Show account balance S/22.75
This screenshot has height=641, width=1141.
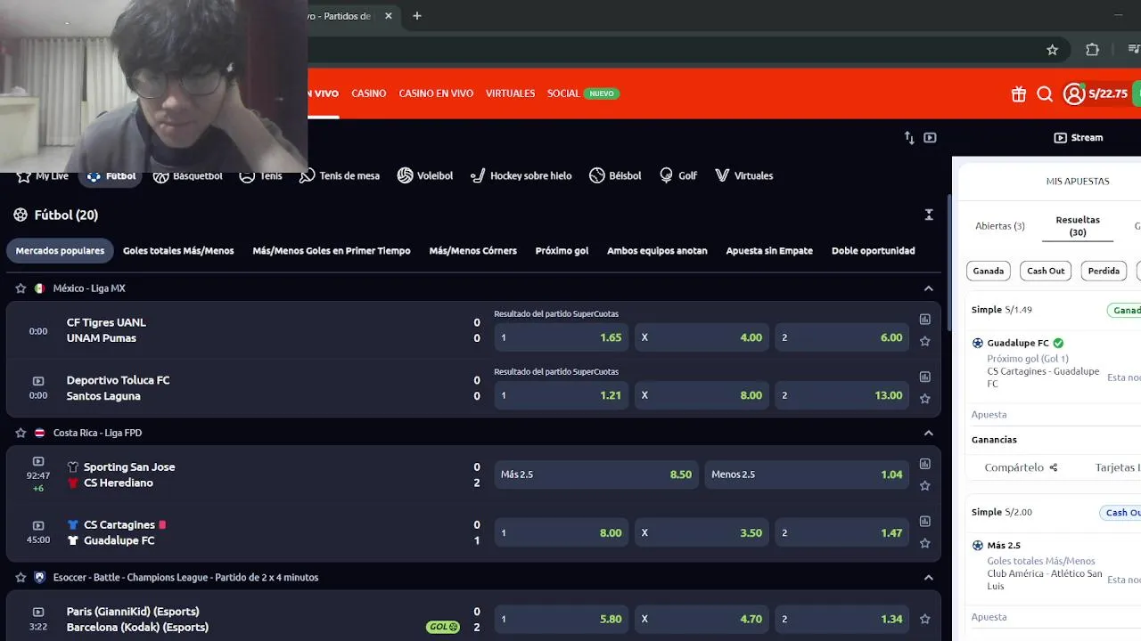[1108, 93]
